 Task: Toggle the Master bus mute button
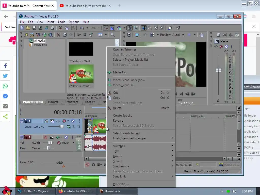click(226, 47)
